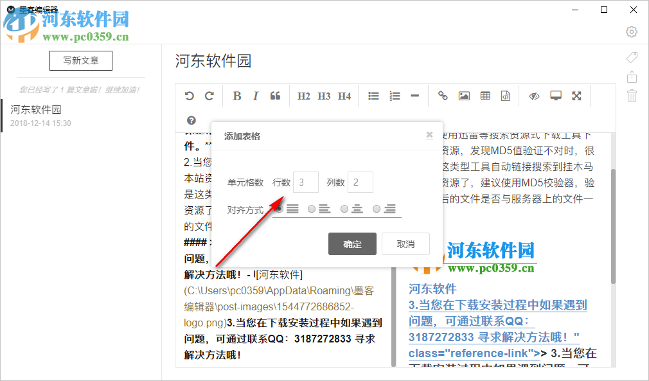Insert a hyperlink with link icon
The width and height of the screenshot is (649, 381).
coord(443,96)
